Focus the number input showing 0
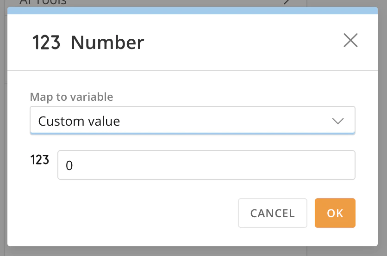 [x=206, y=165]
